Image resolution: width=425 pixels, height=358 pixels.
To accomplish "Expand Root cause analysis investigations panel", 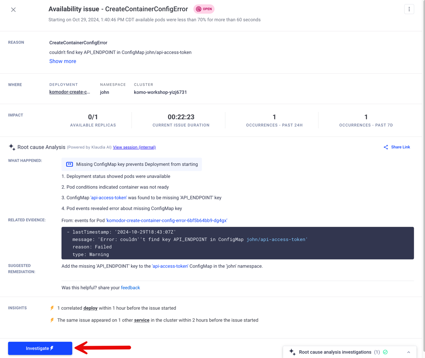I will tap(408, 352).
